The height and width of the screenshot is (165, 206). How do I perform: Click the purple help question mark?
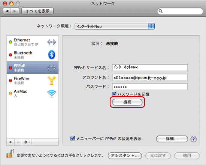(x=194, y=139)
